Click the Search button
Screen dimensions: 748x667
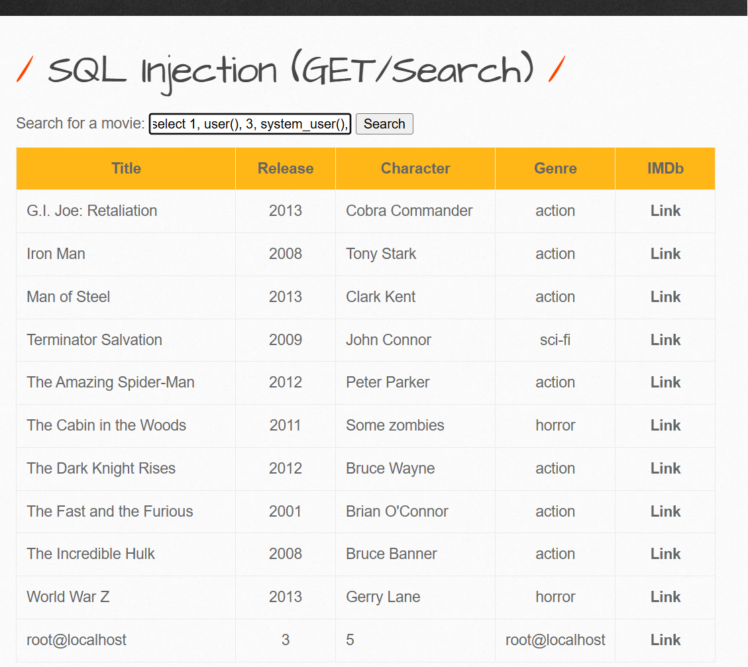tap(384, 124)
